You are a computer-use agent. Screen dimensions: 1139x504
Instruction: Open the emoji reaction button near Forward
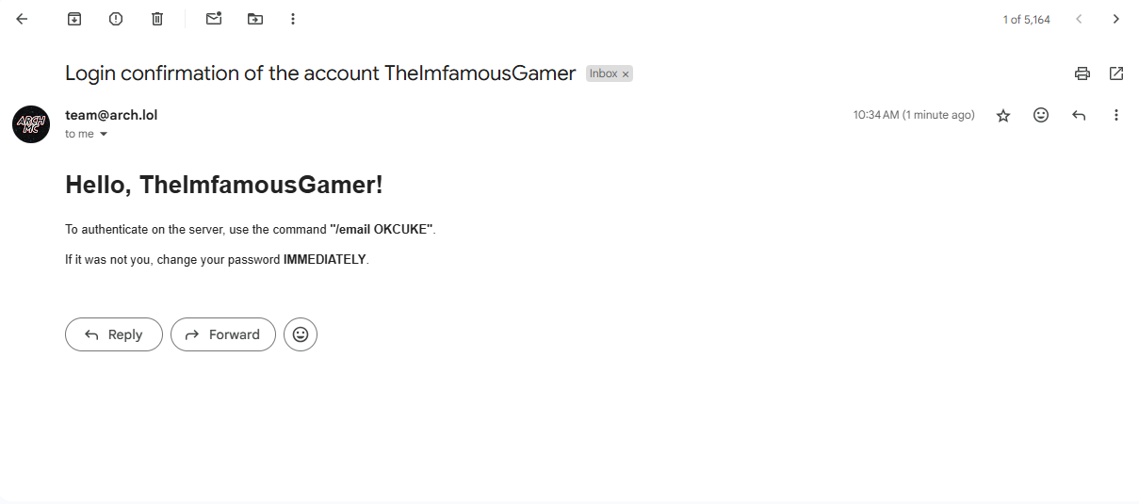click(301, 334)
